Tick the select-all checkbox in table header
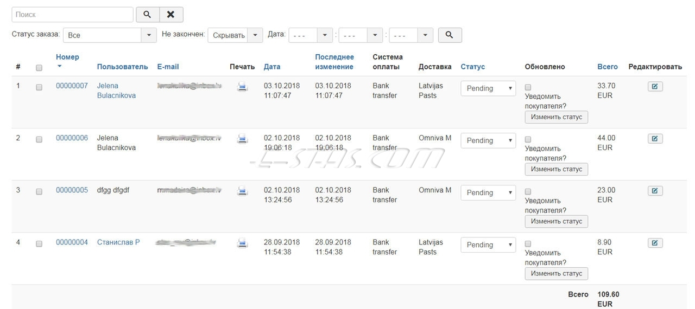The height and width of the screenshot is (309, 695). click(39, 68)
